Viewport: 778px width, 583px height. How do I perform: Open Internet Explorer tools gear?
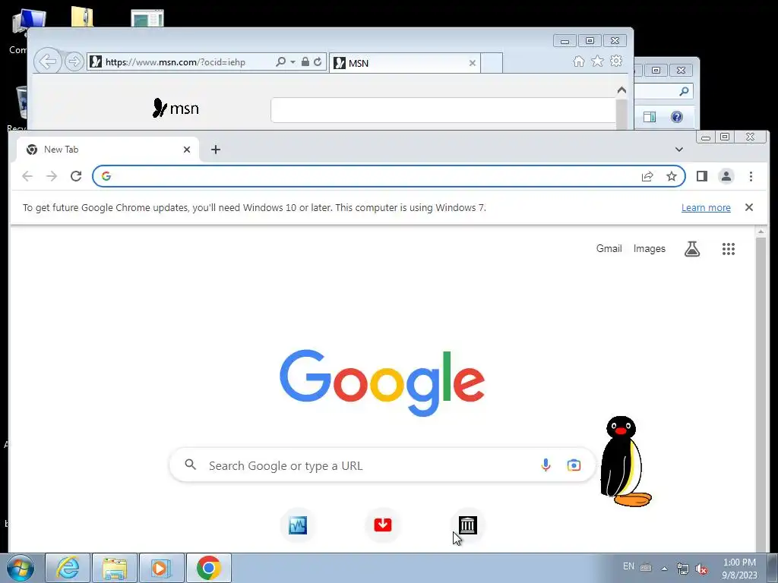pyautogui.click(x=616, y=61)
